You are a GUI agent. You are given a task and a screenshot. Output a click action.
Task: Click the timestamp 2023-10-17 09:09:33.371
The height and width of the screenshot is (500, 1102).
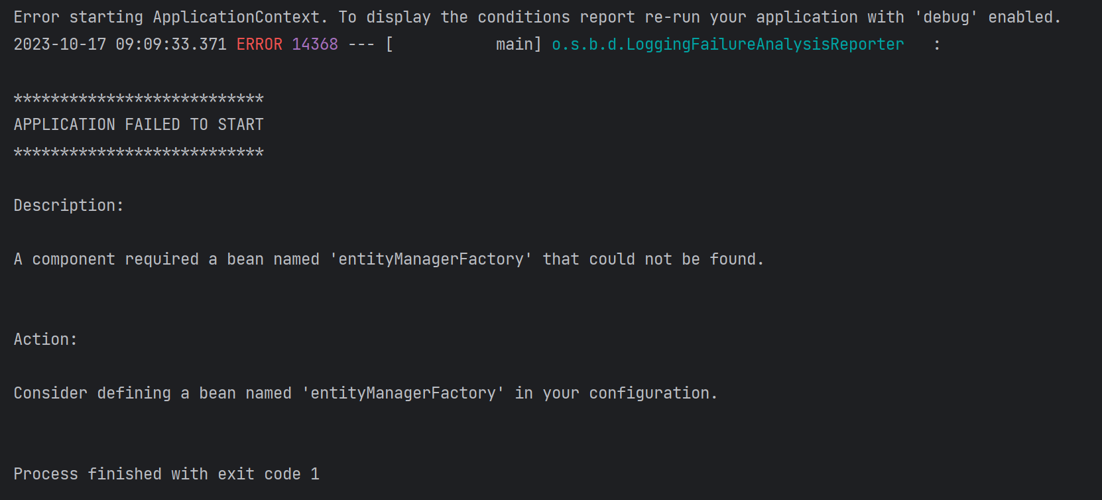[120, 44]
